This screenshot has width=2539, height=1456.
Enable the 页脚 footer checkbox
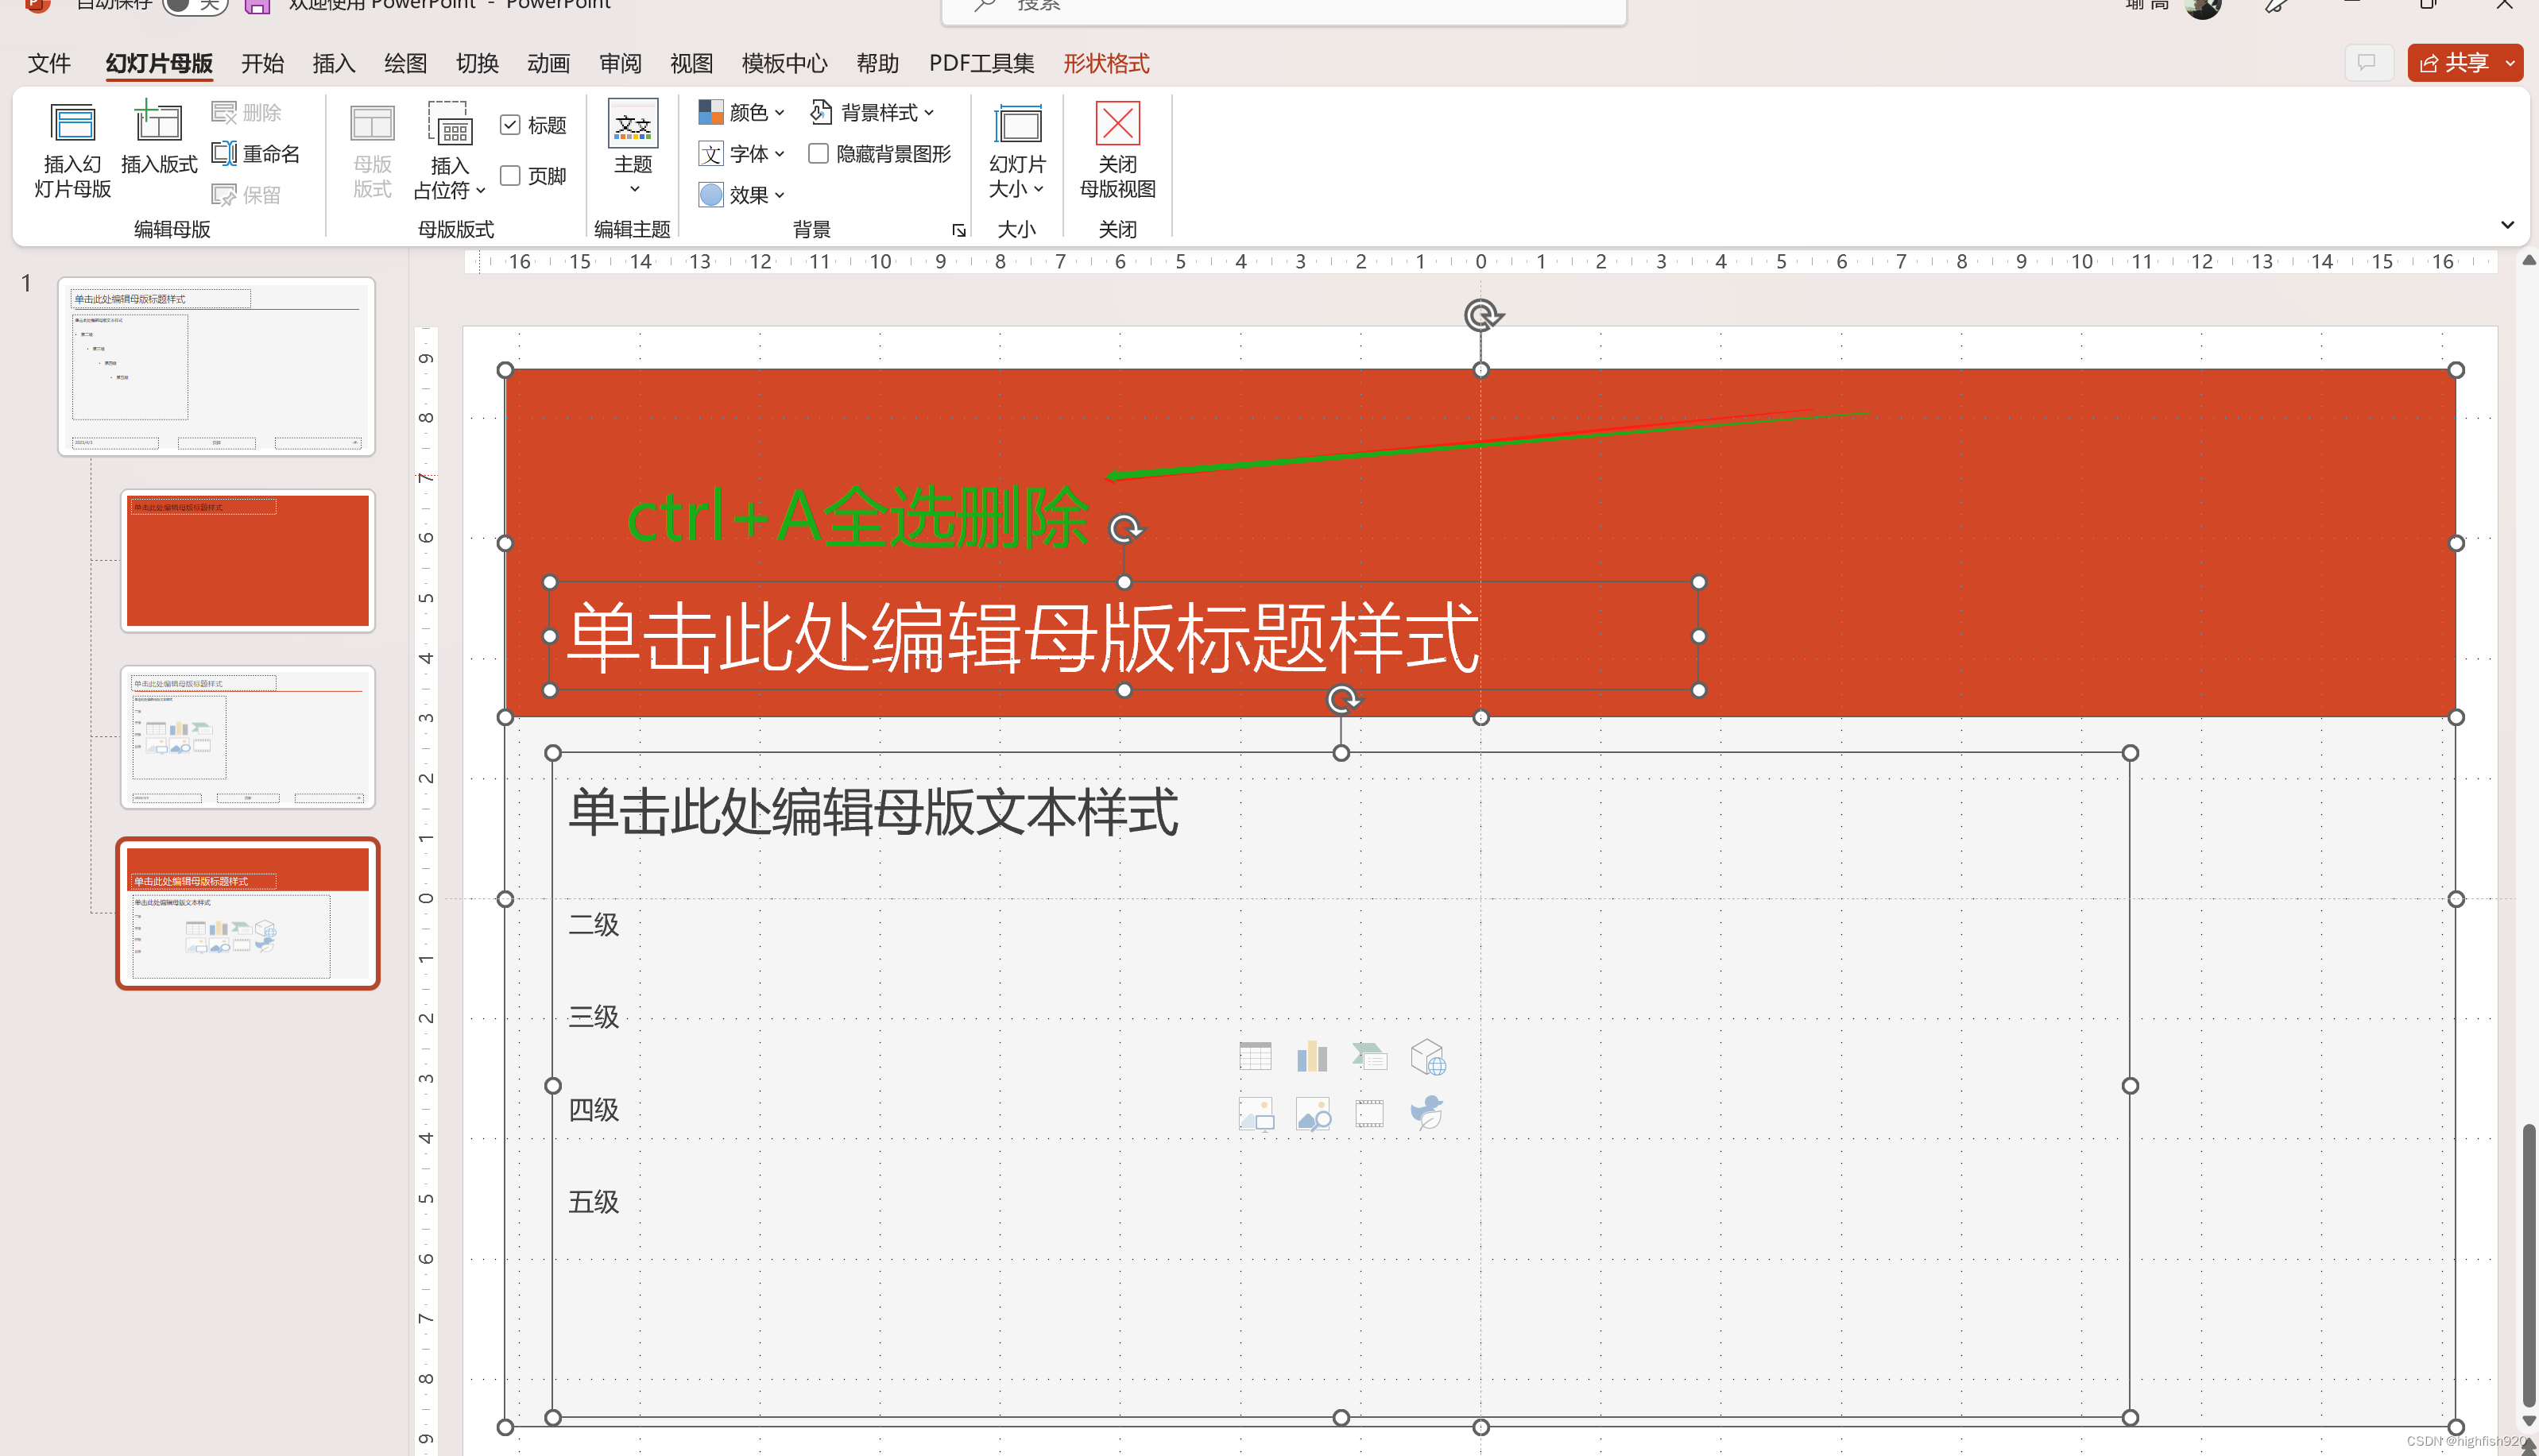coord(510,176)
